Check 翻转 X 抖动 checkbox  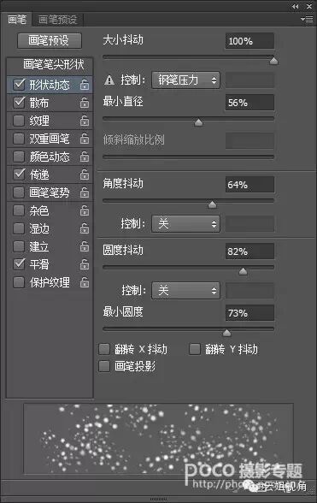click(x=104, y=349)
